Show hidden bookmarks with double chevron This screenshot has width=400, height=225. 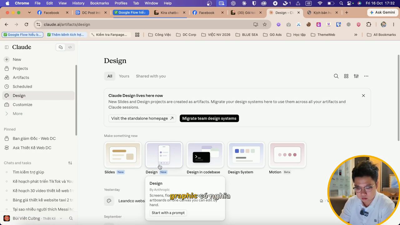click(x=356, y=35)
